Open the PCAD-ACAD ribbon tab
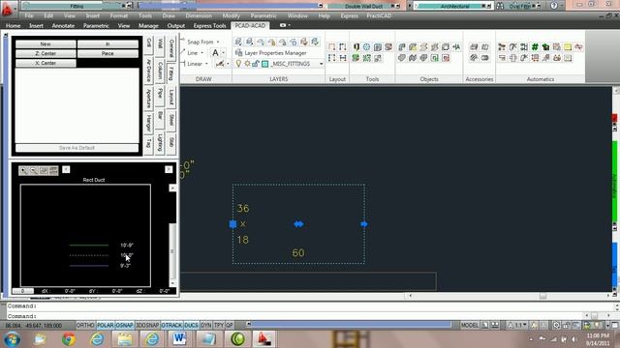Screen dimensions: 620x348 pyautogui.click(x=250, y=26)
